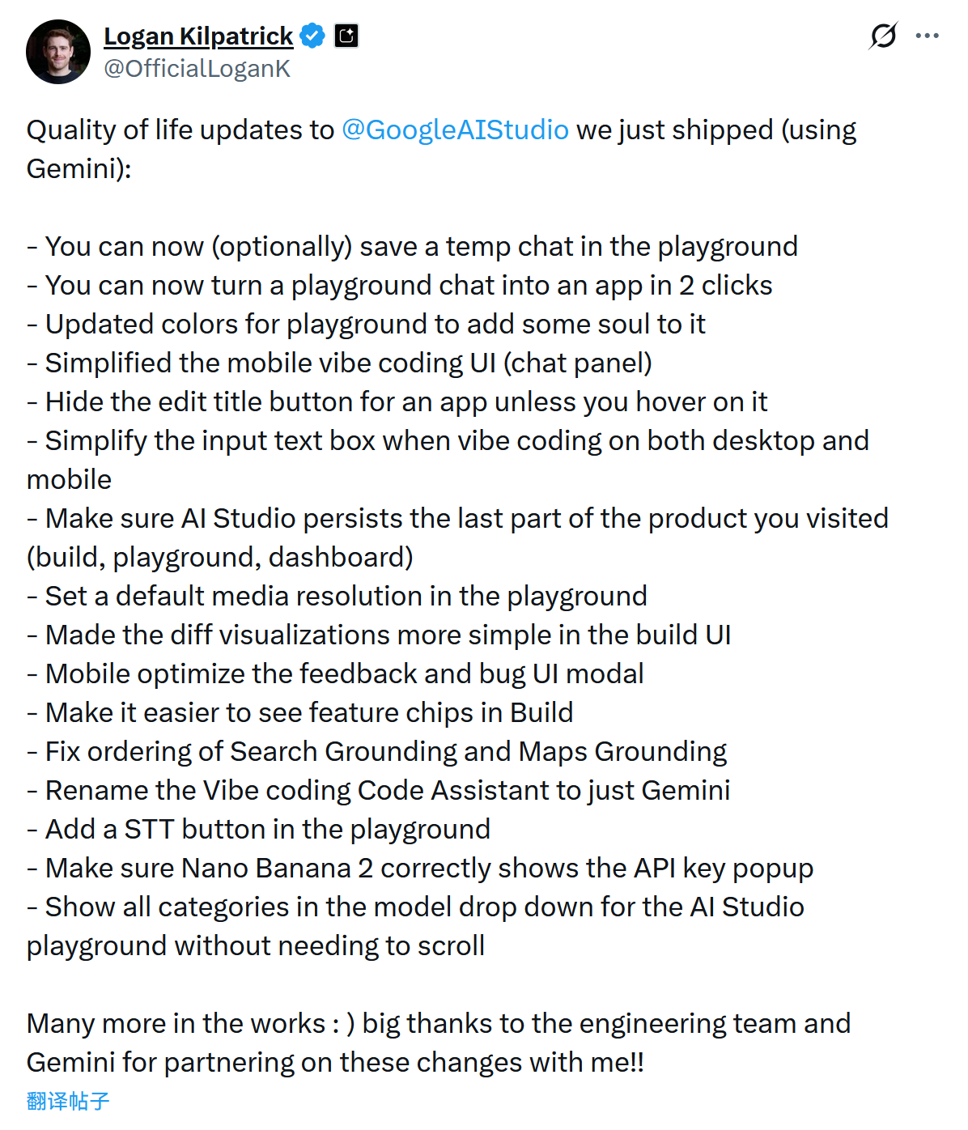Click the line about saving a temp chat
This screenshot has height=1130, width=968.
point(421,247)
